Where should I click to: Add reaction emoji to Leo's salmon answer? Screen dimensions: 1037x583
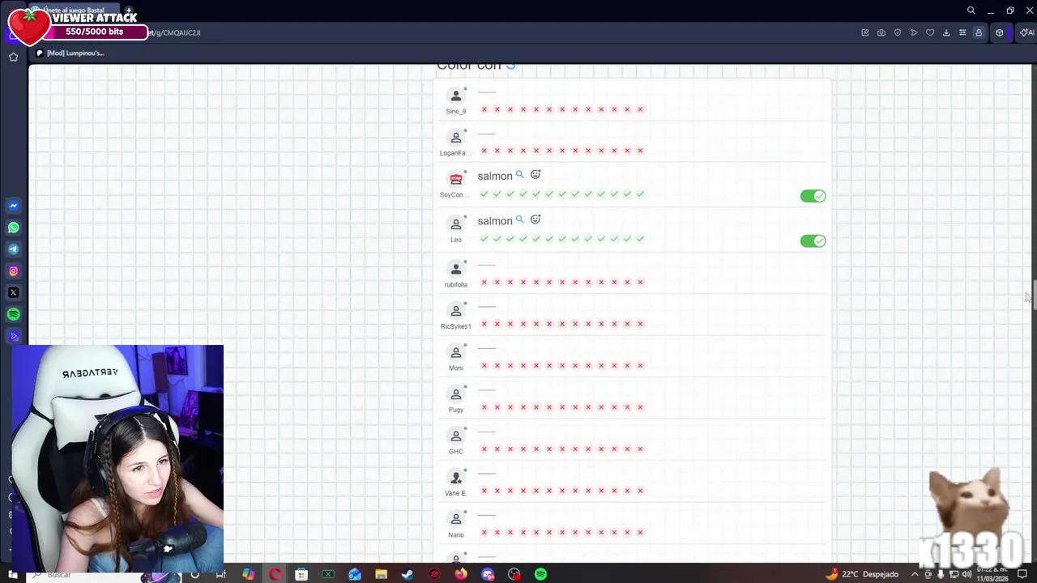click(x=536, y=219)
